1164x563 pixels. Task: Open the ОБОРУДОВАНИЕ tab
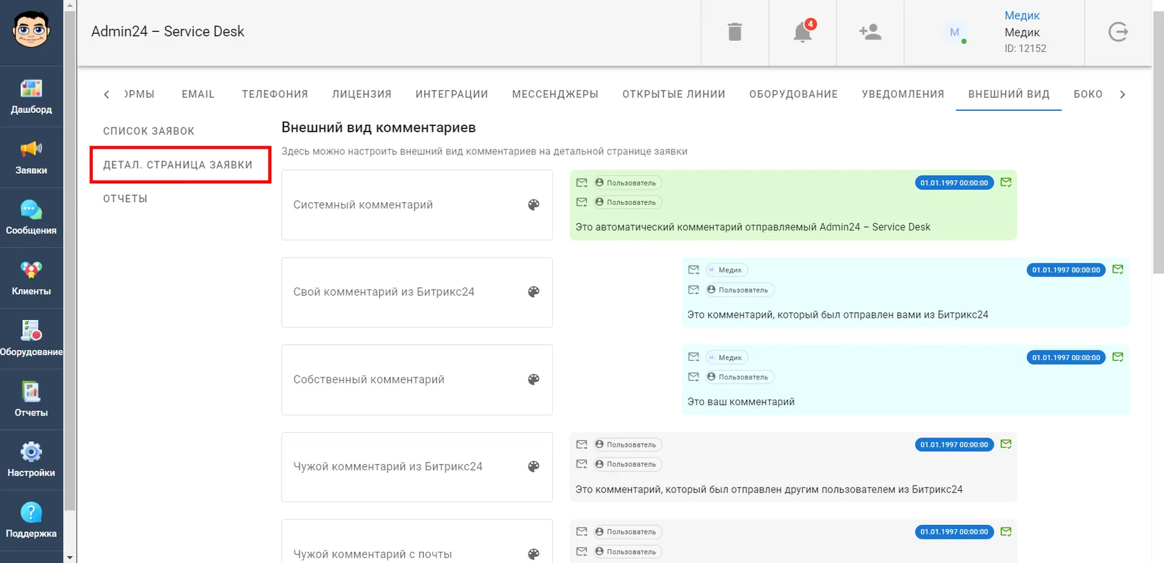(793, 94)
